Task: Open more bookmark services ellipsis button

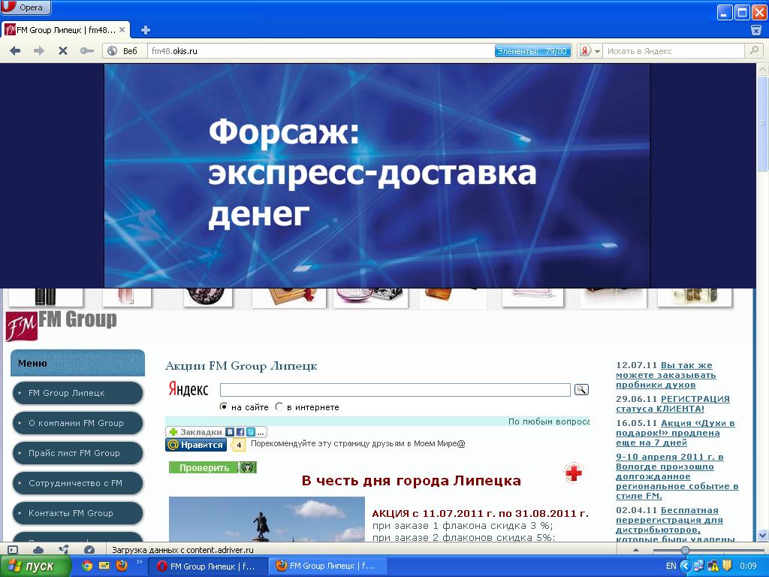Action: point(261,432)
